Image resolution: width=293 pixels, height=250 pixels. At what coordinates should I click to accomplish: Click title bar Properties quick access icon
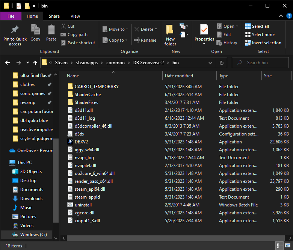[19, 6]
